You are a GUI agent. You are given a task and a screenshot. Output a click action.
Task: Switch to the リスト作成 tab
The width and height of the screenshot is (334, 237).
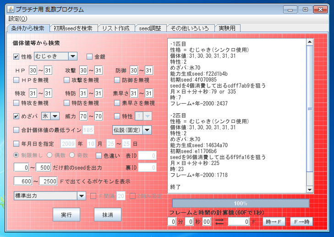click(x=116, y=28)
